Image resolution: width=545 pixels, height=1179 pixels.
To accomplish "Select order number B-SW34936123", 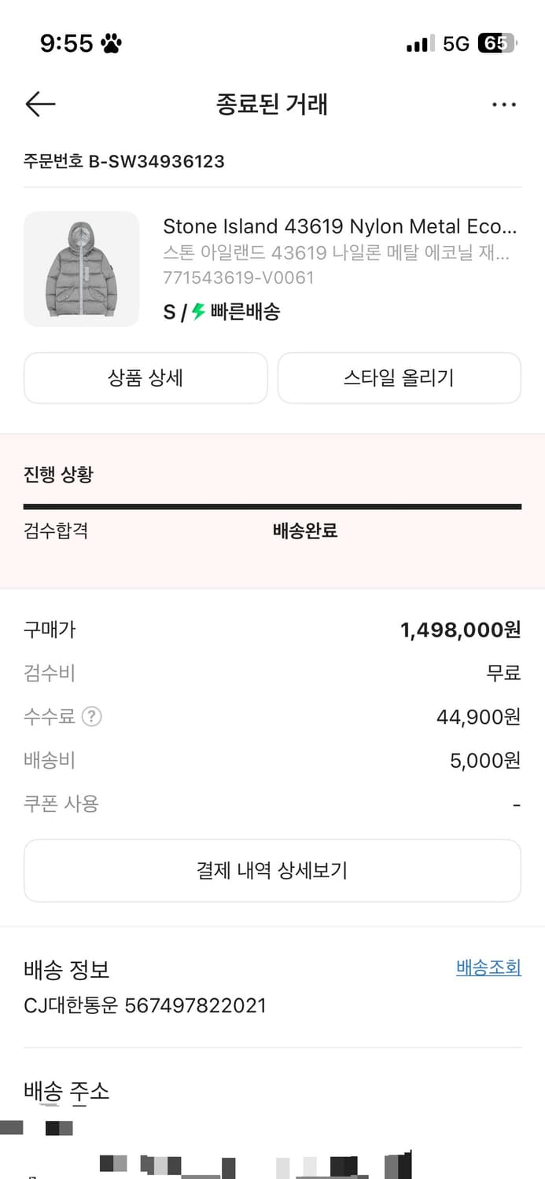I will [123, 162].
